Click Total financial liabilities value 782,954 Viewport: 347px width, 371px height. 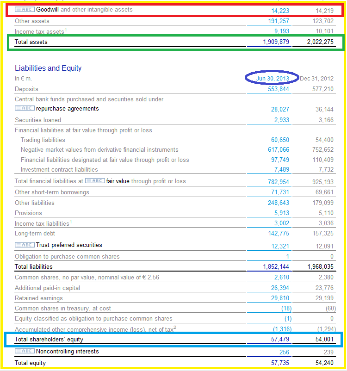tap(279, 182)
